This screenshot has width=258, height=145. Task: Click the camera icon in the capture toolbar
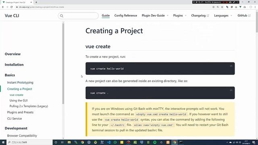(230, 2)
